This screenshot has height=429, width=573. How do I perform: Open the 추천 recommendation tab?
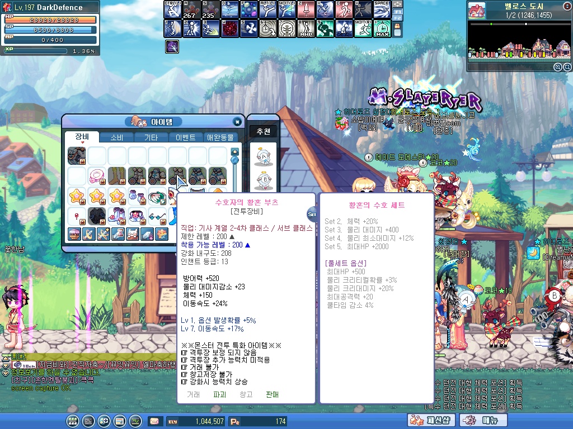pos(264,131)
